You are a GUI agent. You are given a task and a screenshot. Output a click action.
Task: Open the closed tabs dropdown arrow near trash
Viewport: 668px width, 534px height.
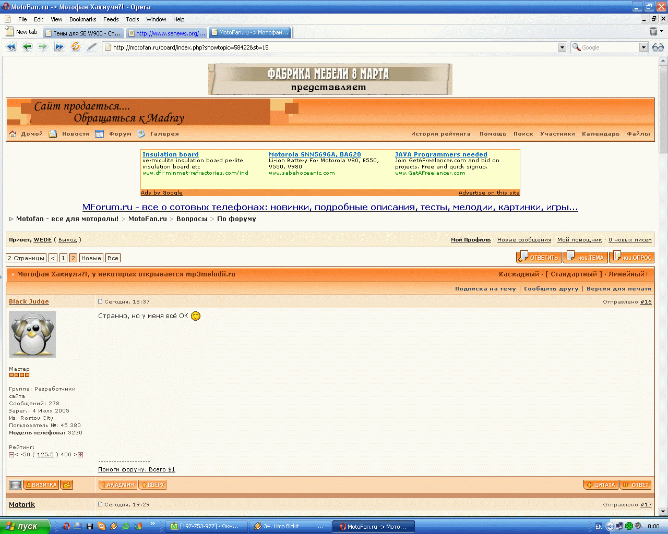click(662, 31)
